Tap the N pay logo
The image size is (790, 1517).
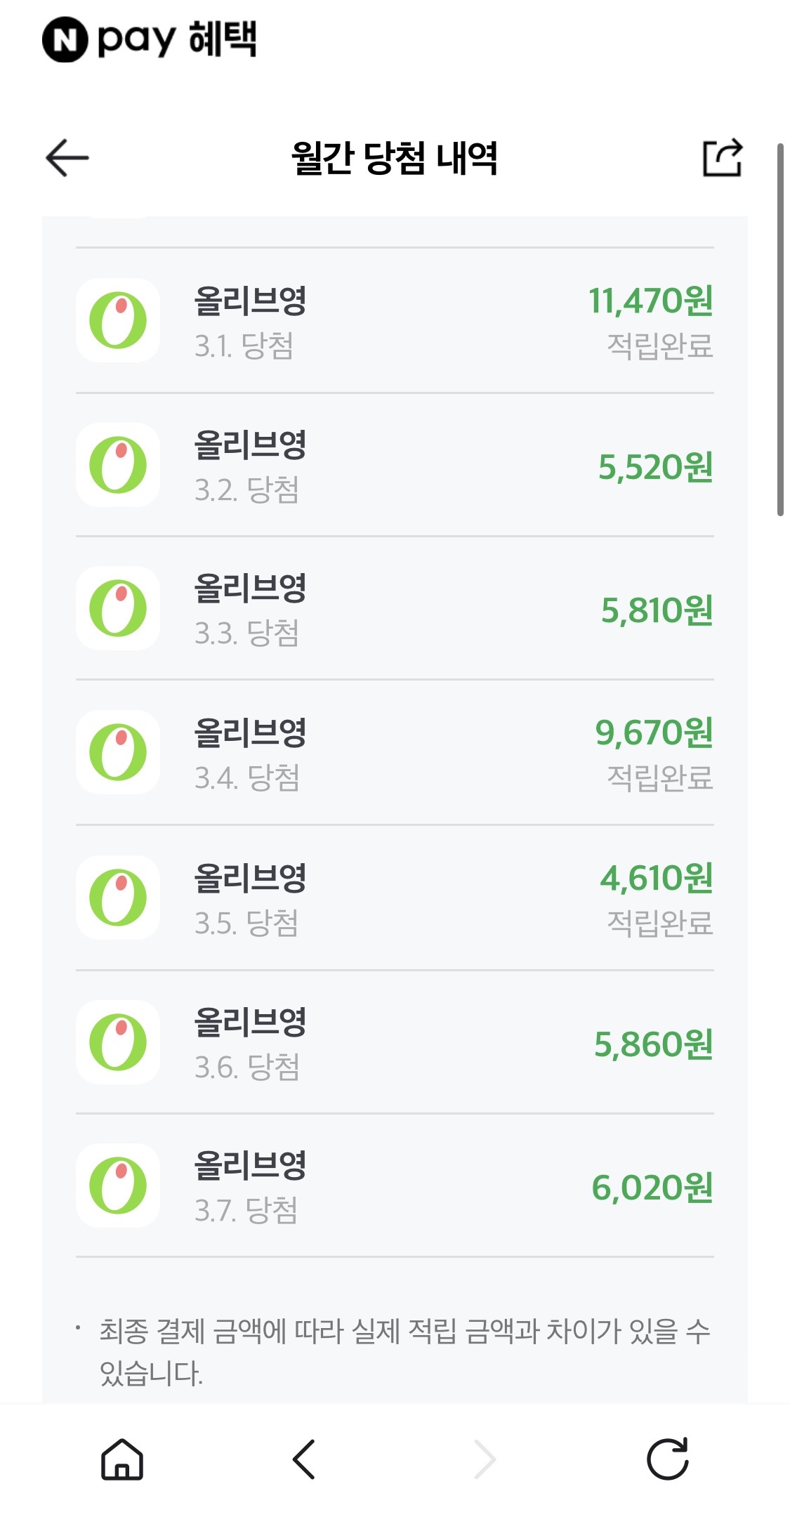[x=65, y=40]
